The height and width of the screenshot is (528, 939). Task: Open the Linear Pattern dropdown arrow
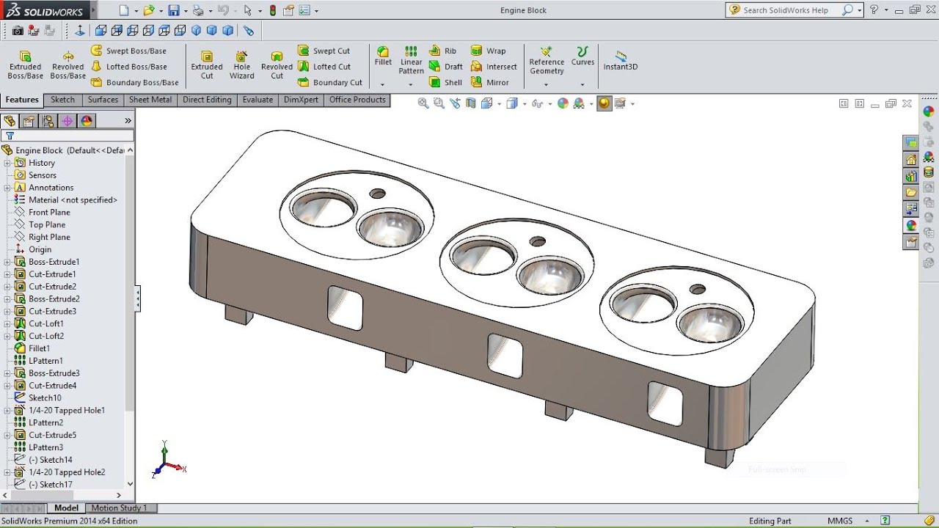coord(411,84)
